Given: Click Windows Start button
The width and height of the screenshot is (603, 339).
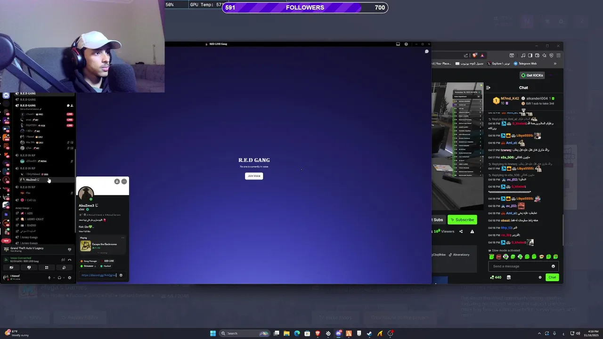Looking at the screenshot, I should [x=213, y=333].
